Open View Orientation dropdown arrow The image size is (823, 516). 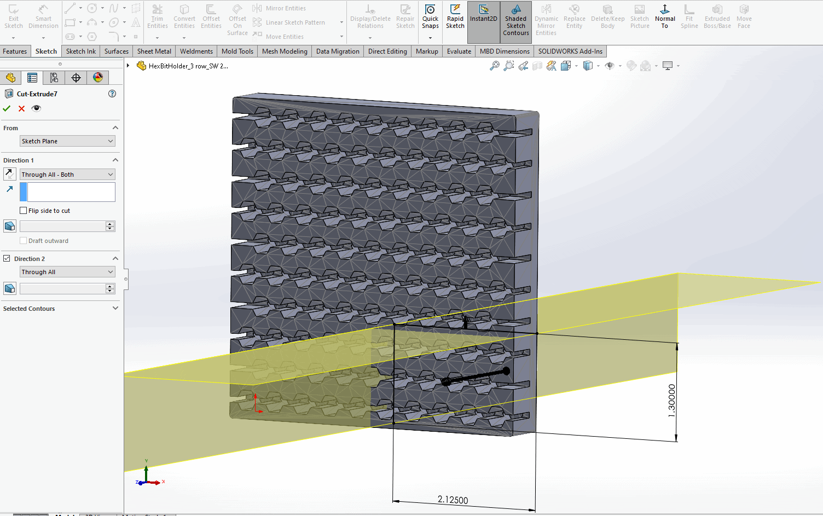(x=576, y=66)
